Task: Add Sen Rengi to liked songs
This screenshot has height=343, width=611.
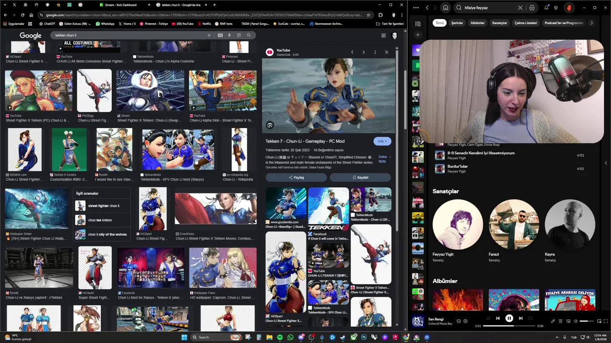Action: (x=465, y=321)
